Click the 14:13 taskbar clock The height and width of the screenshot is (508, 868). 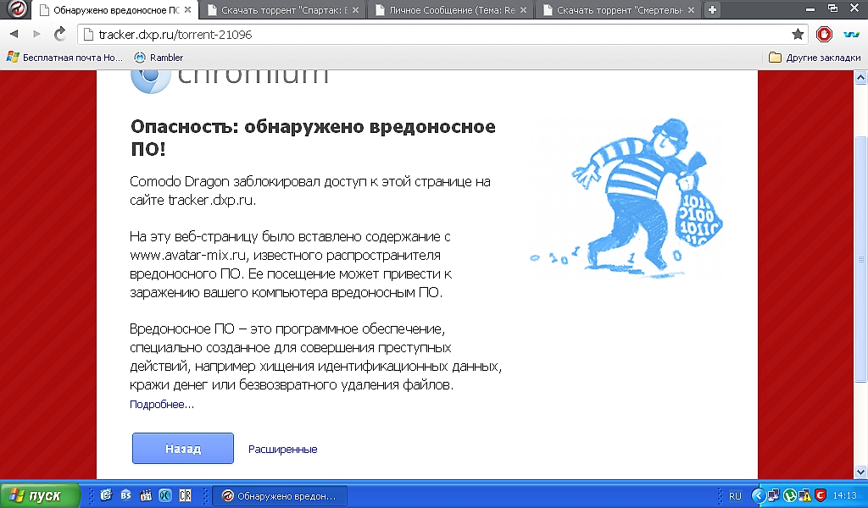pos(845,496)
